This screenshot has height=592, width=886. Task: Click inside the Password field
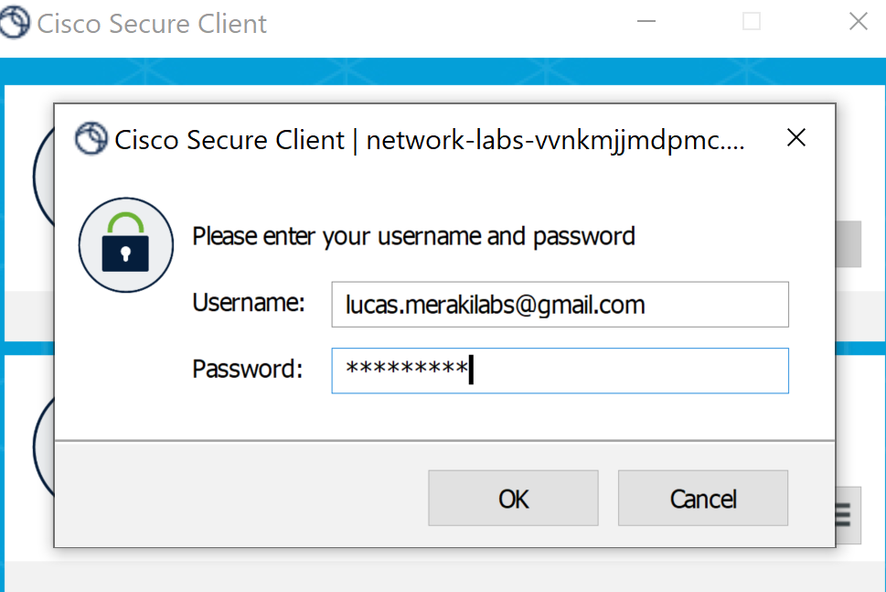point(560,371)
